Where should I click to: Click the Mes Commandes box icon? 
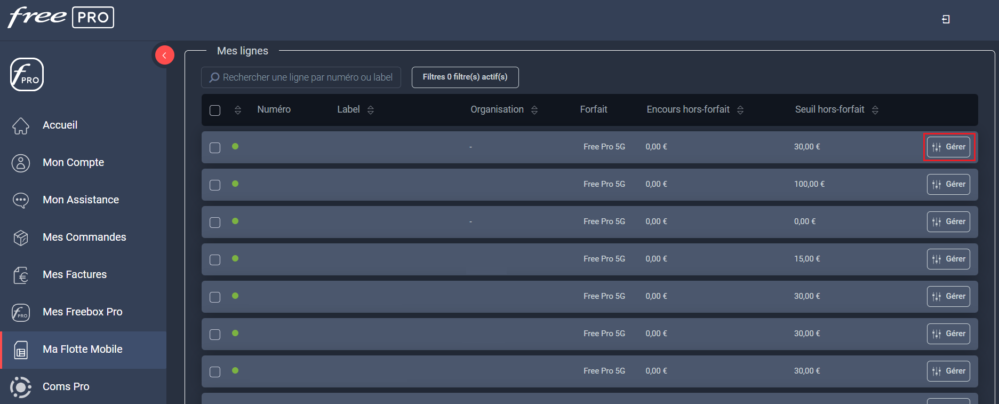point(21,237)
